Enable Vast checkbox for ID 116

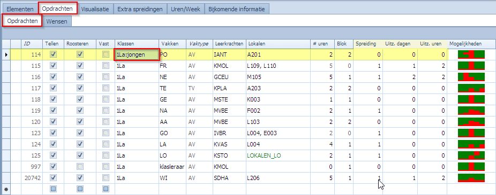[x=106, y=77]
